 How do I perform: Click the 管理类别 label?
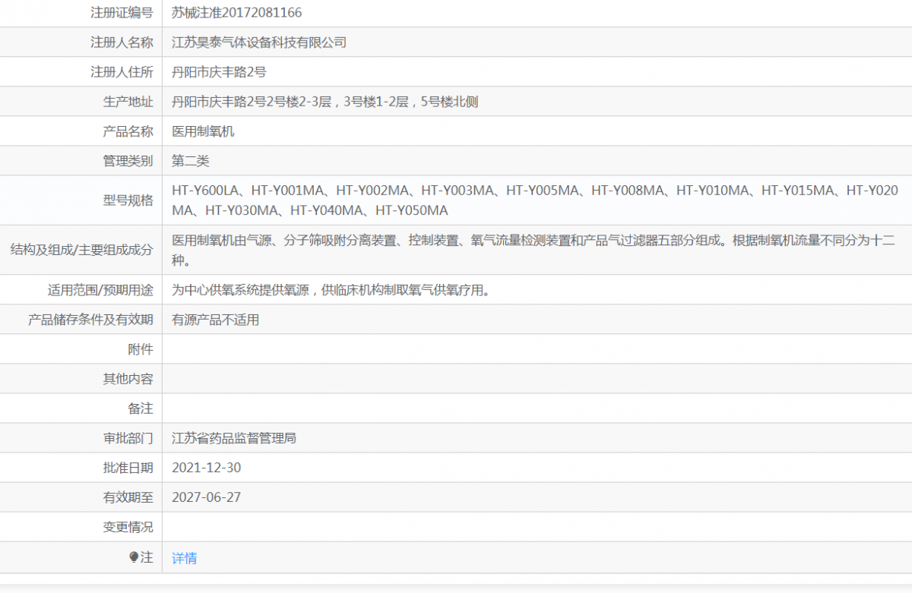pyautogui.click(x=128, y=161)
